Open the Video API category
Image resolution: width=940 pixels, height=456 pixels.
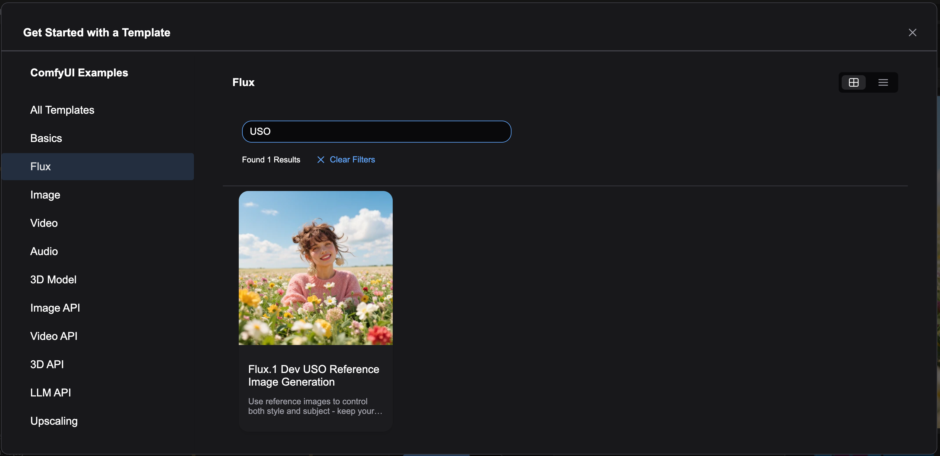[54, 336]
